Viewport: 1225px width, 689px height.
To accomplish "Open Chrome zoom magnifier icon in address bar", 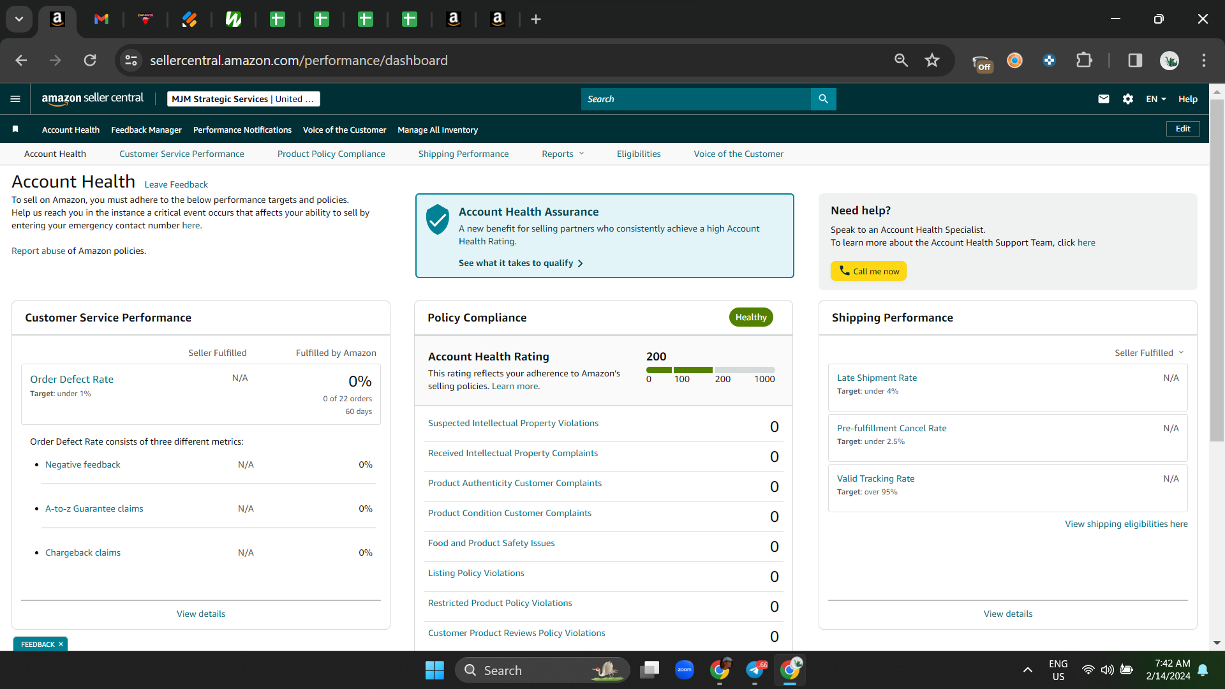I will tap(901, 60).
